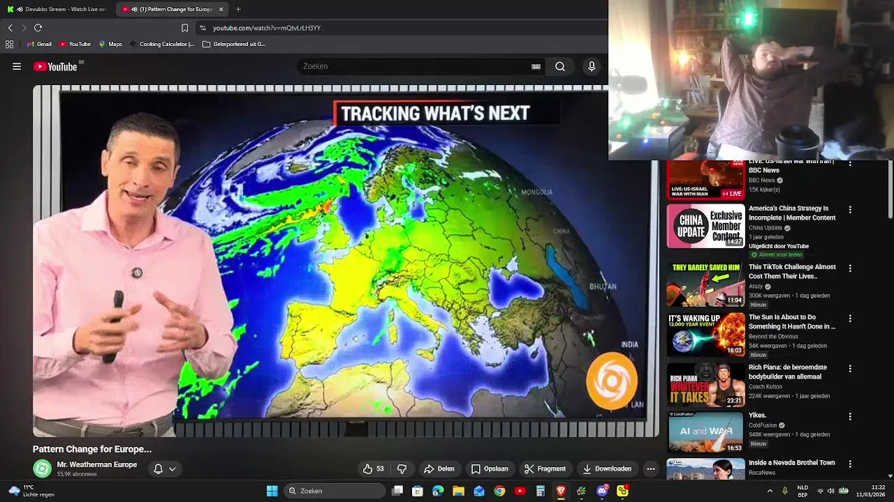
Task: Open the Cooking Calculator bookmark
Action: [161, 44]
